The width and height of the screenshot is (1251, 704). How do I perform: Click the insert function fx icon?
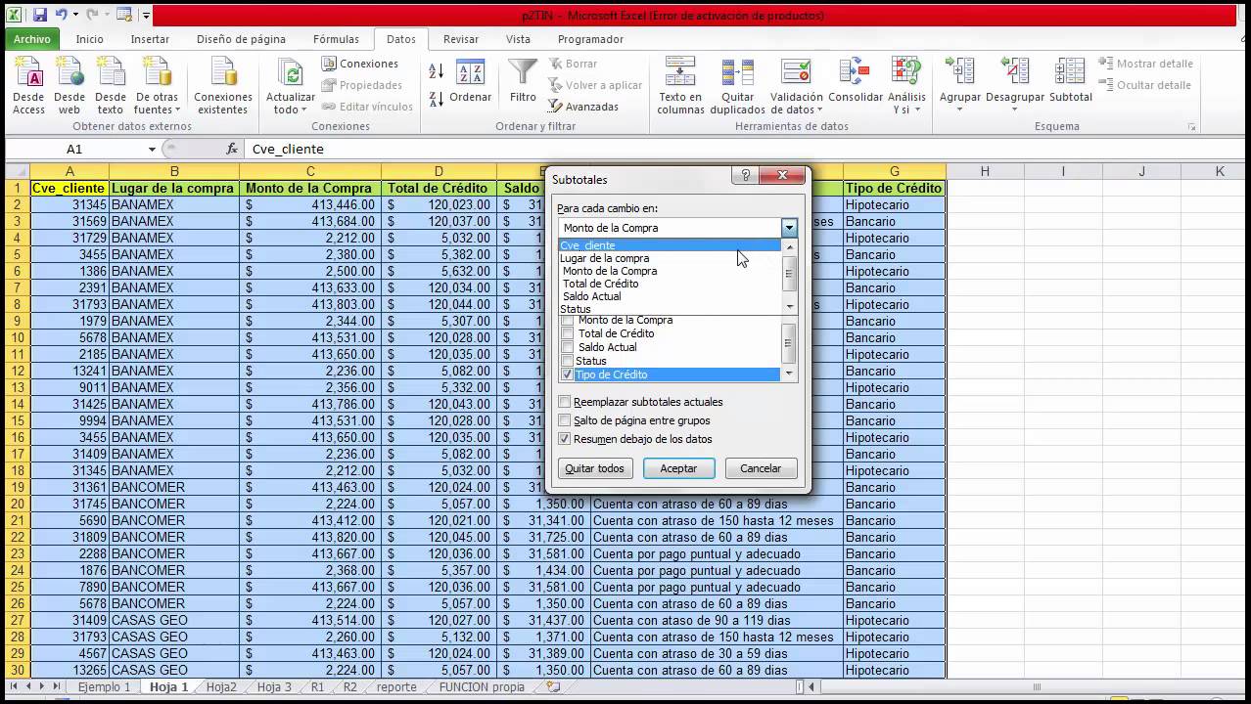pyautogui.click(x=232, y=149)
